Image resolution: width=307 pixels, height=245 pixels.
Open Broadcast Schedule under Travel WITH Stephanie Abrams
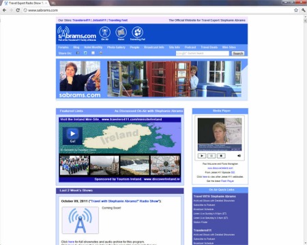(203, 210)
